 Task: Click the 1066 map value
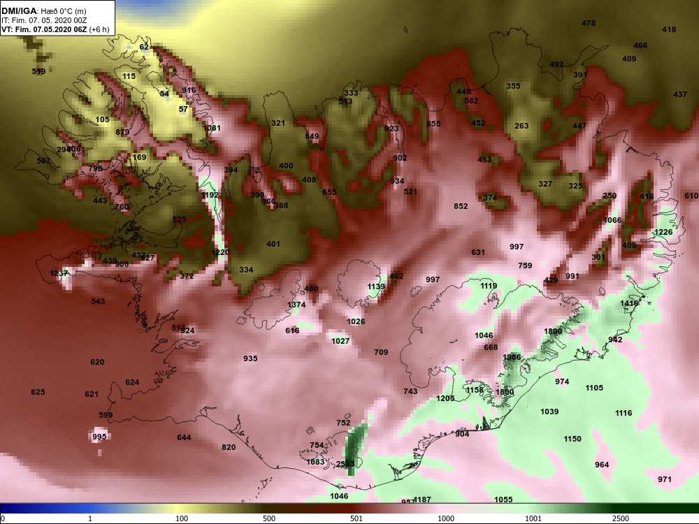tap(612, 220)
